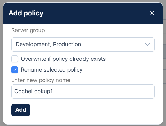Select the Development, Production combo box text

(48, 44)
